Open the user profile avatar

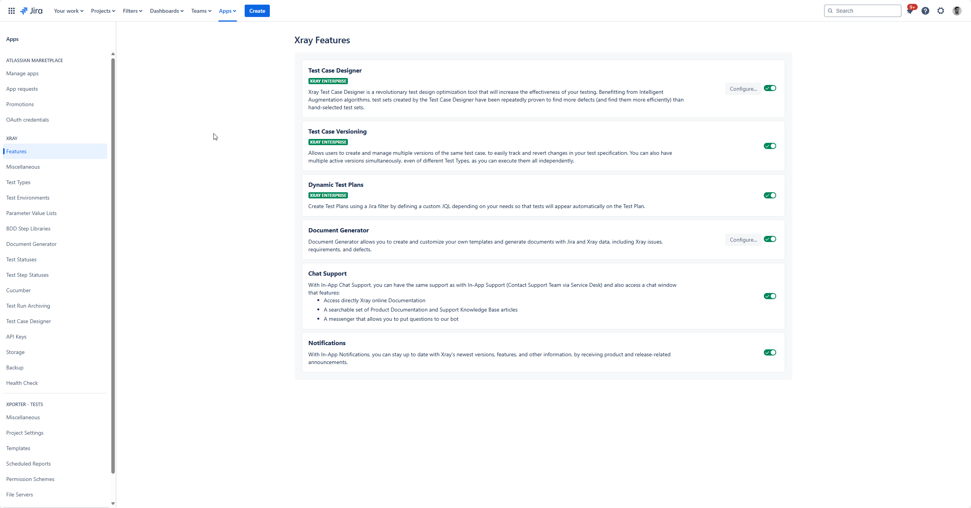click(957, 11)
